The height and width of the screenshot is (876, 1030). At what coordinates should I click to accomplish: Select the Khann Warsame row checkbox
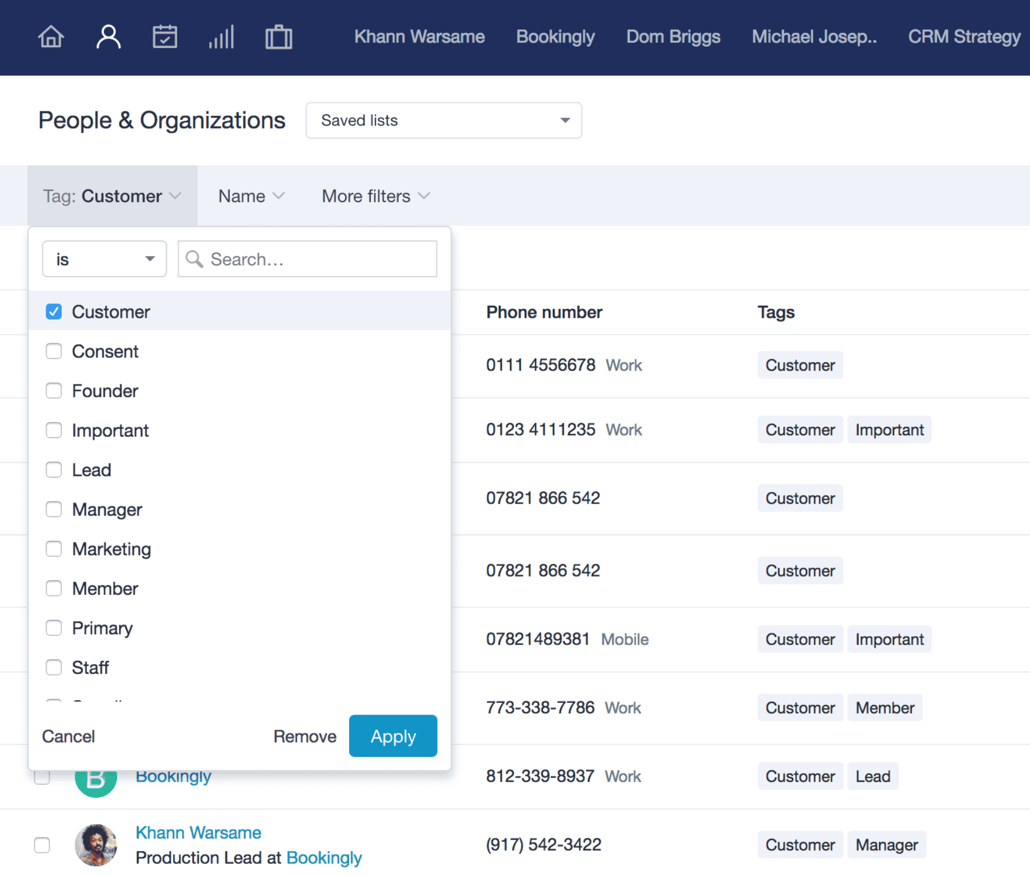click(x=42, y=845)
